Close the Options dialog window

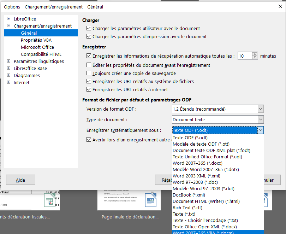pyautogui.click(x=280, y=7)
